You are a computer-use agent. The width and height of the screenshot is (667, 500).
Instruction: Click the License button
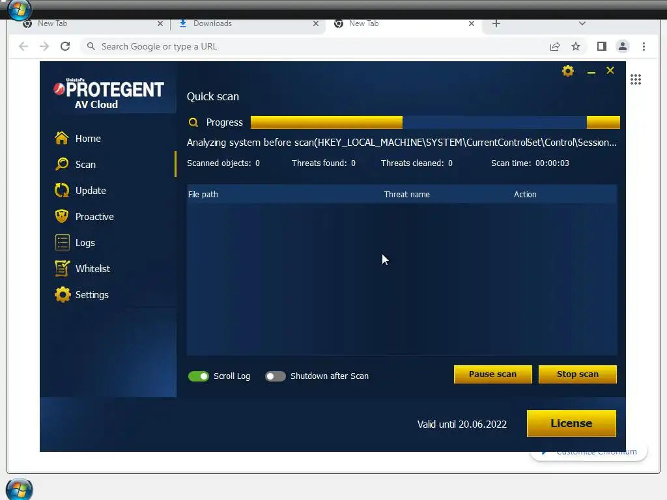pos(571,423)
